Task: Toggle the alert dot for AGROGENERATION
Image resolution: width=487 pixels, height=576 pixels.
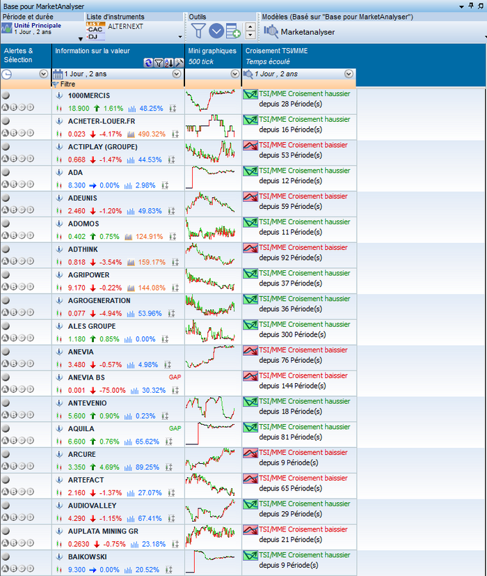Action: coord(5,300)
